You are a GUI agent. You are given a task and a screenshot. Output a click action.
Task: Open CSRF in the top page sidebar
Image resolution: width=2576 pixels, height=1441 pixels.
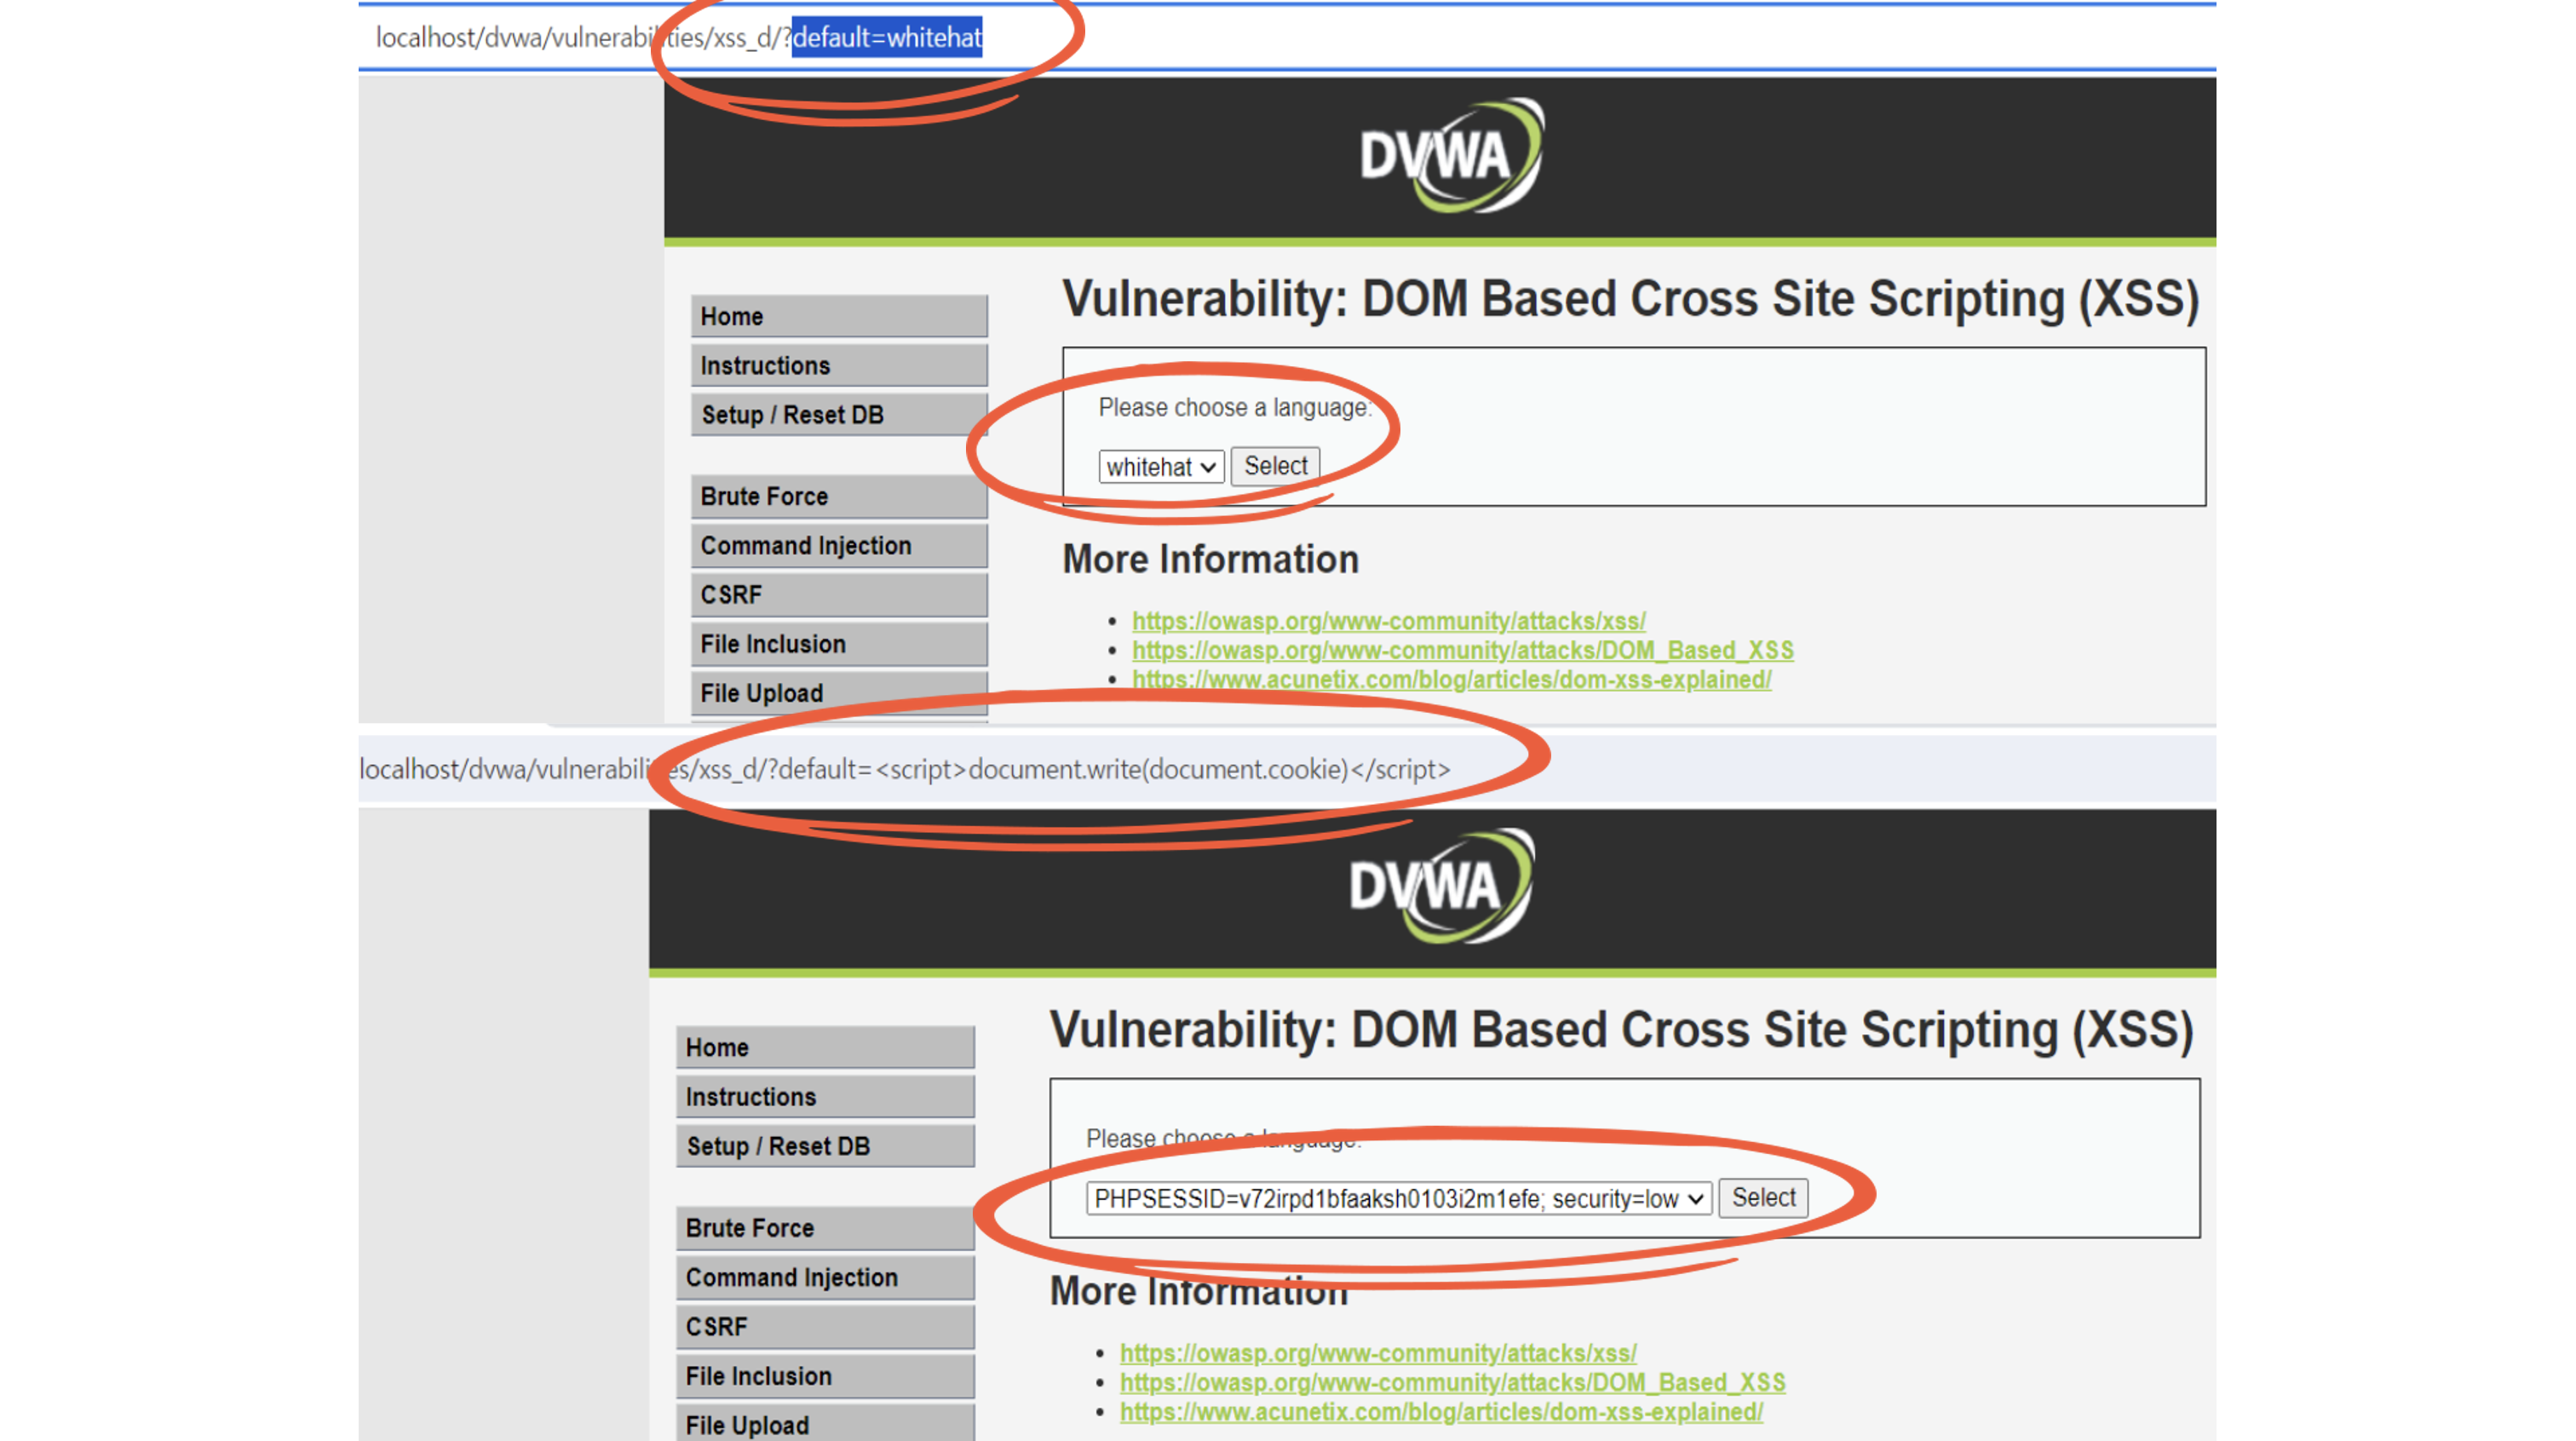[x=839, y=595]
